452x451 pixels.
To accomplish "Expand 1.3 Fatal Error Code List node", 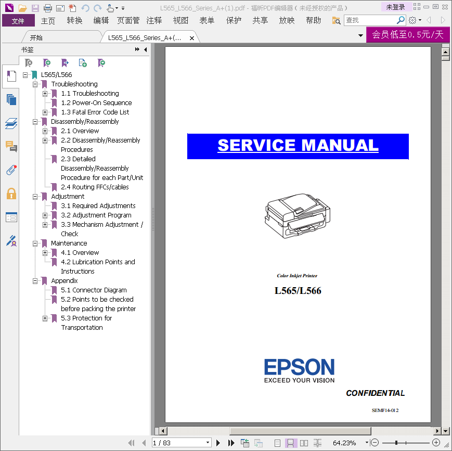I will (45, 112).
